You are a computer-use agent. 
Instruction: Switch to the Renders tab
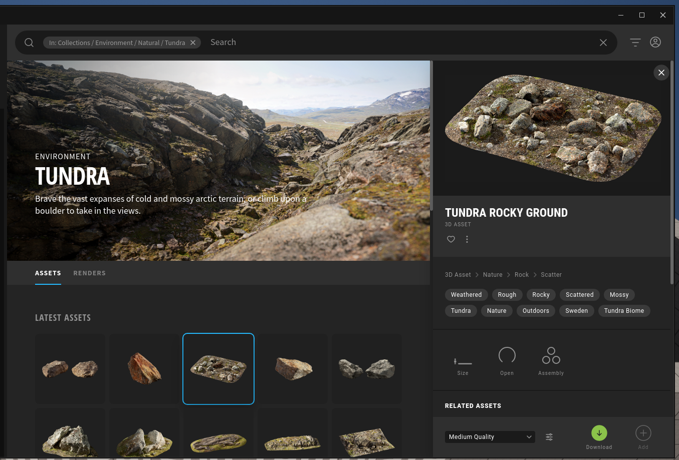[x=90, y=273]
